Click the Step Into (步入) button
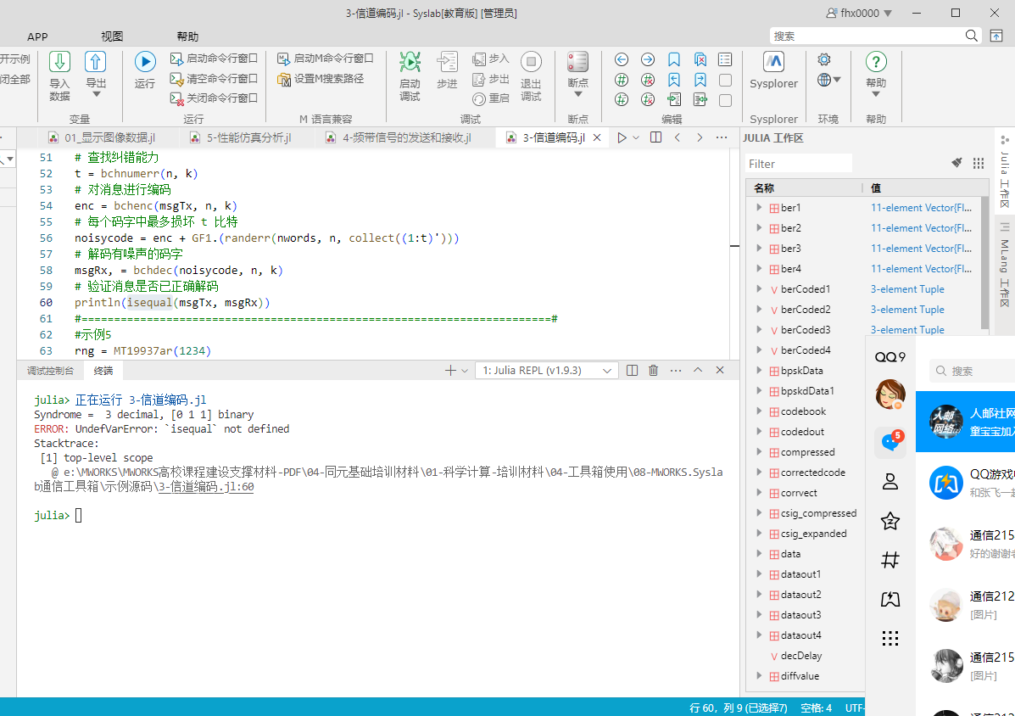The width and height of the screenshot is (1015, 716). 490,59
